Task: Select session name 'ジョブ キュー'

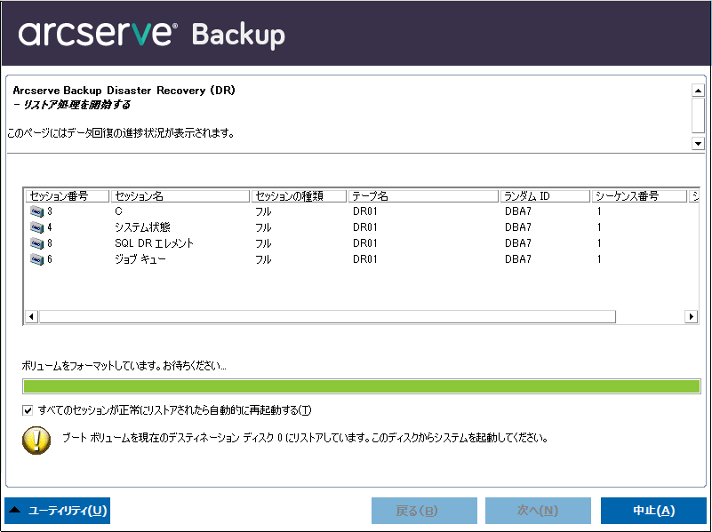Action: coord(140,259)
